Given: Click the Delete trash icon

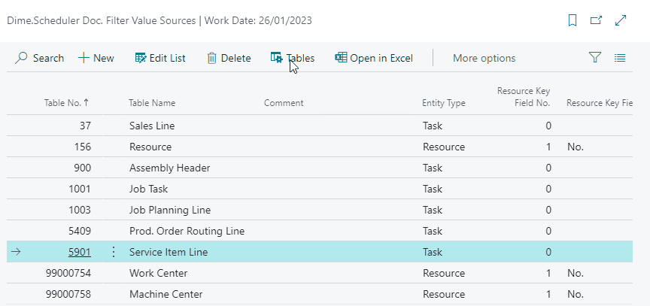Looking at the screenshot, I should pos(212,58).
